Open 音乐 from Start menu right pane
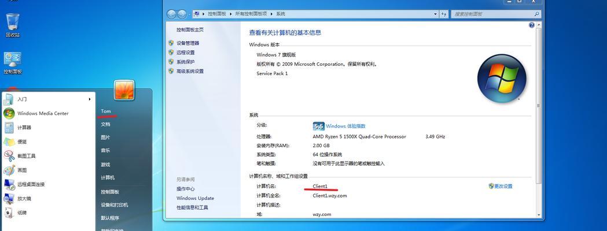Viewport: 607px width, 231px height. 105,150
